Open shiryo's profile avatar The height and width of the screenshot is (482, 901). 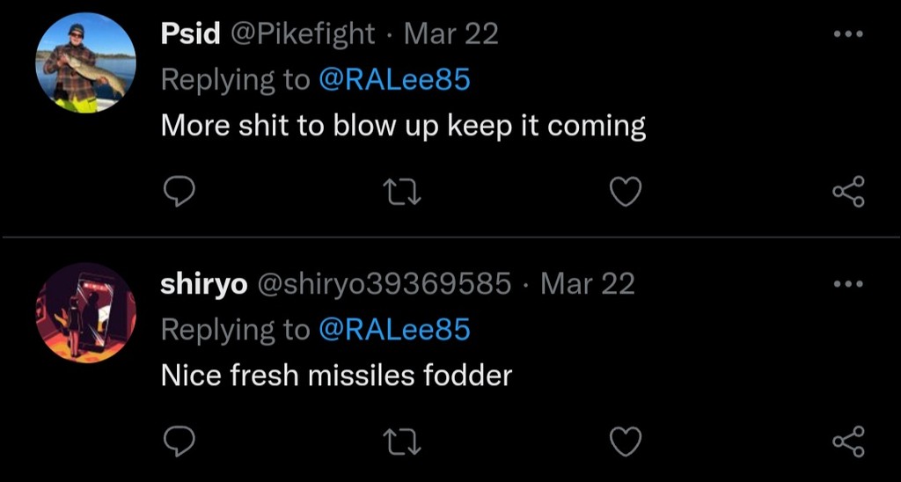pyautogui.click(x=85, y=312)
